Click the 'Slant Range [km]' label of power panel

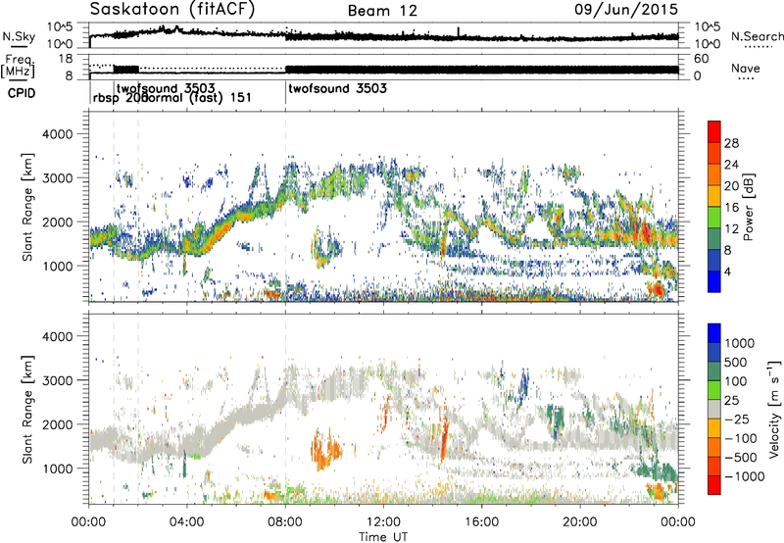[x=27, y=207]
